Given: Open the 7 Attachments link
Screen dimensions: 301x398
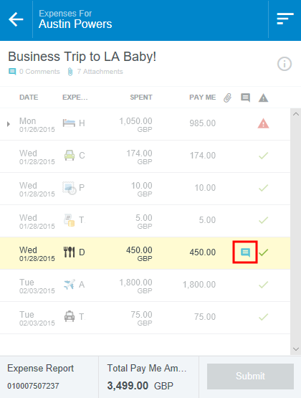Looking at the screenshot, I should [x=95, y=72].
